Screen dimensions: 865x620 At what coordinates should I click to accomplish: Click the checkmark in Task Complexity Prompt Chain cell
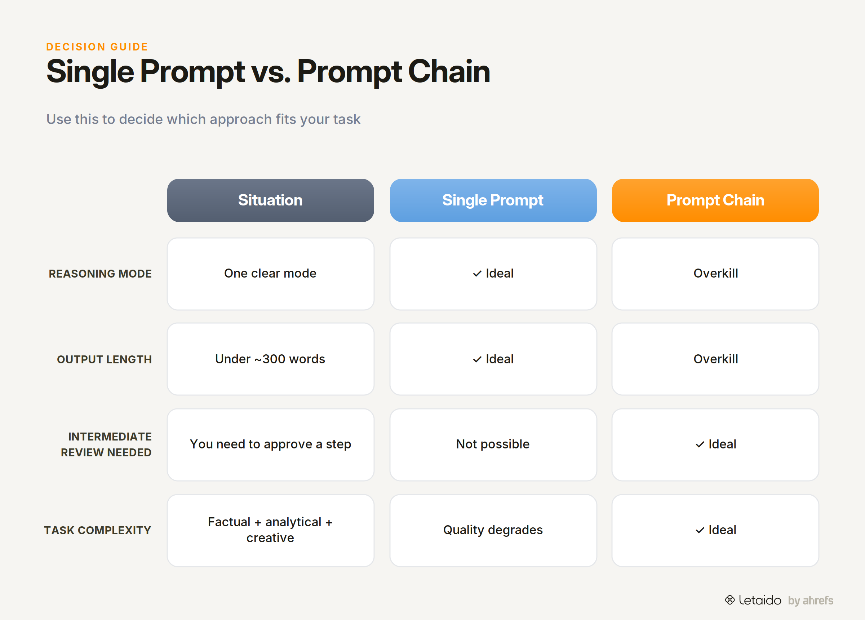pyautogui.click(x=700, y=530)
